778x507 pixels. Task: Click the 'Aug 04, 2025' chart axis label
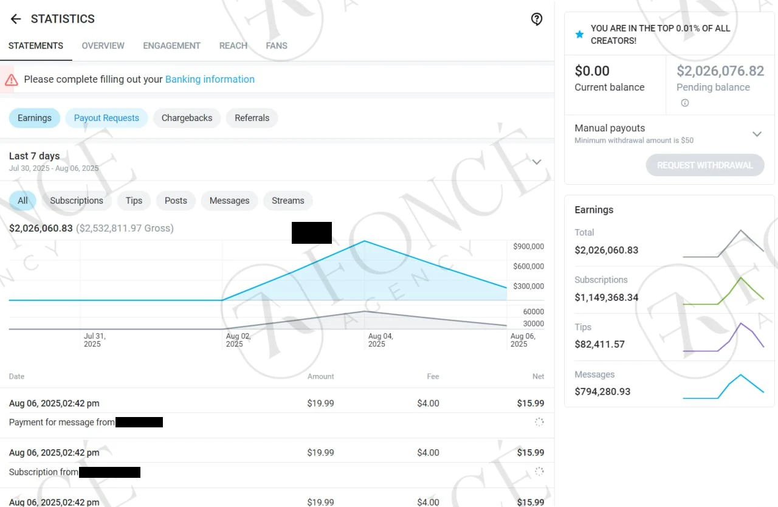click(x=380, y=340)
